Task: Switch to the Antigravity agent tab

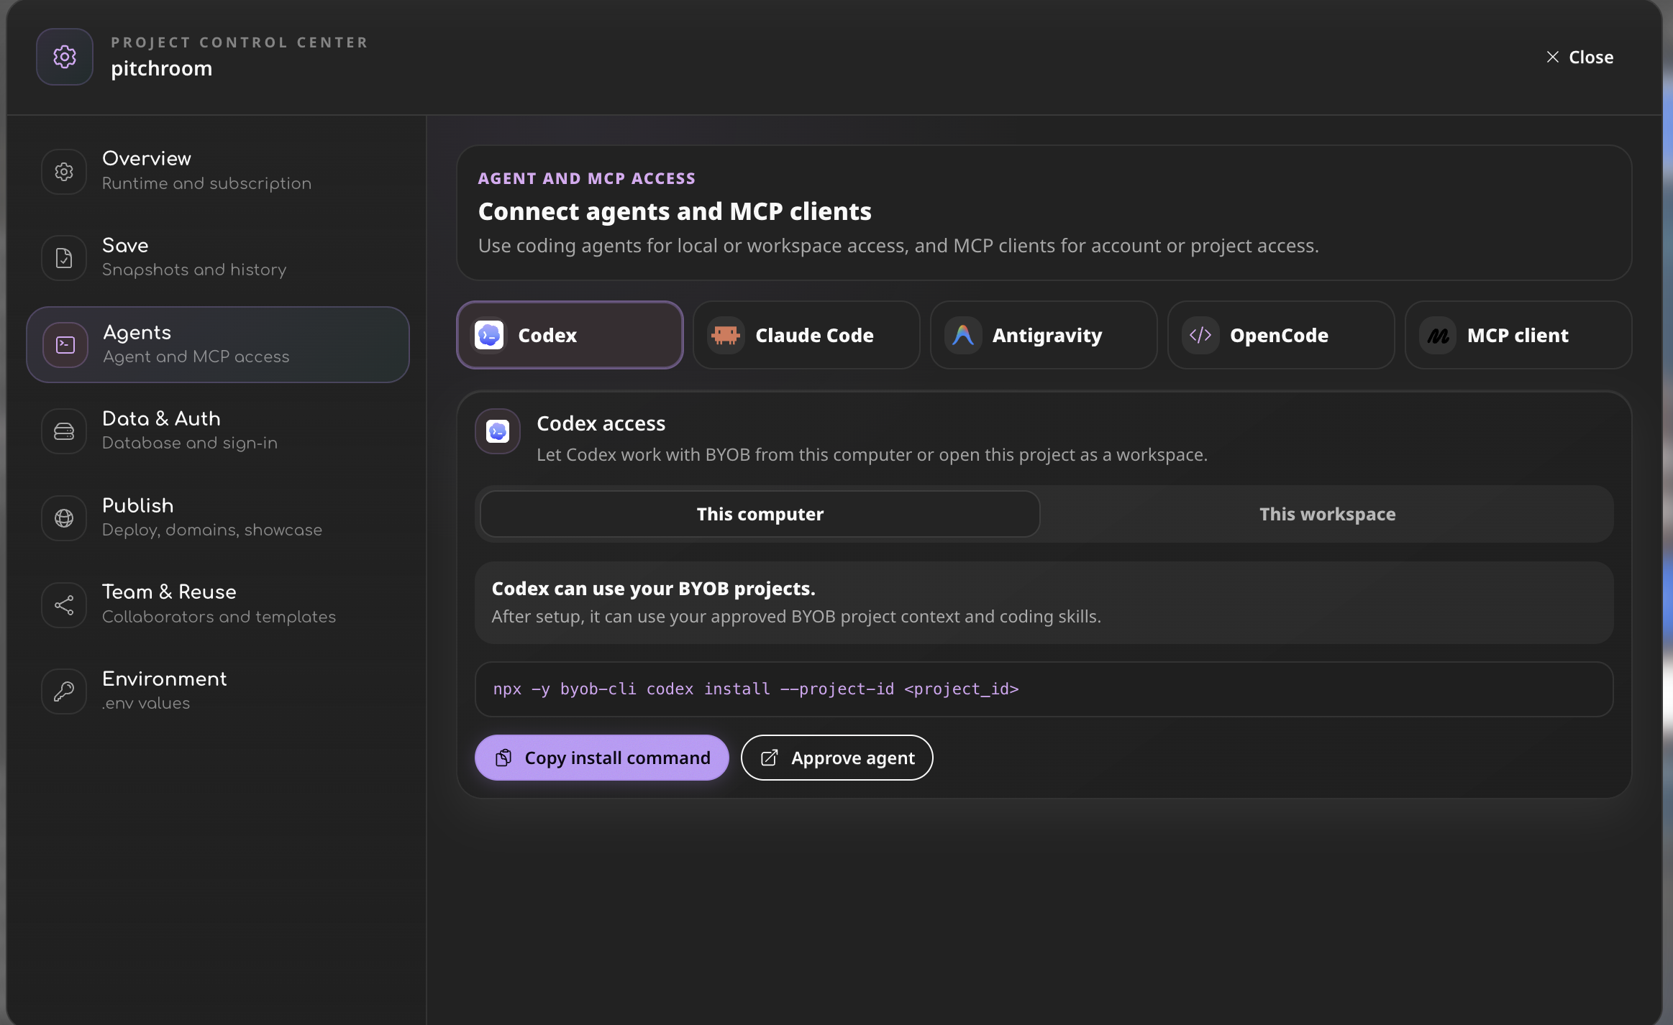Action: click(1044, 335)
